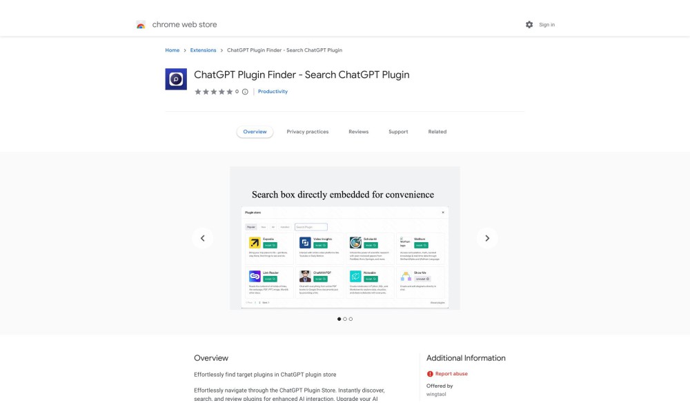Click the Search Plugin box in screenshot
Image resolution: width=690 pixels, height=414 pixels.
tap(310, 227)
